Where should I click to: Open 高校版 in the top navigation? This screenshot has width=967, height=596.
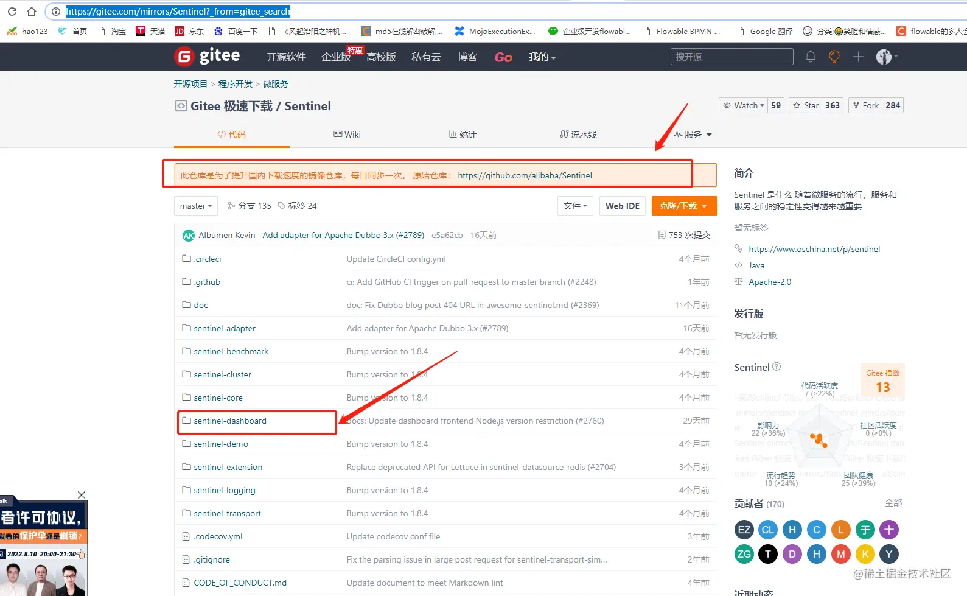382,57
